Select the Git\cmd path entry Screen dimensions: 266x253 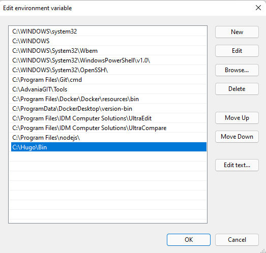click(x=108, y=80)
